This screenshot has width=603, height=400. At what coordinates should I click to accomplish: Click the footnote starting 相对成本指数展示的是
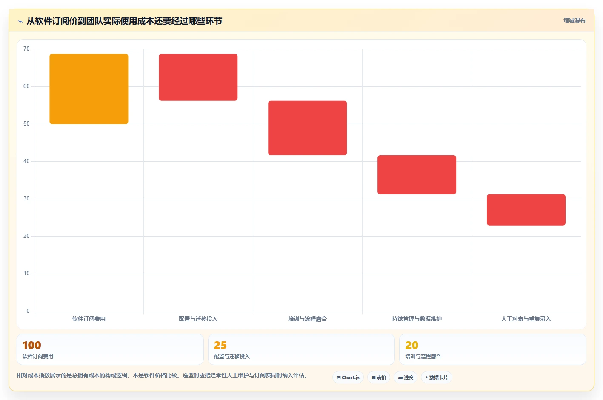click(x=162, y=375)
